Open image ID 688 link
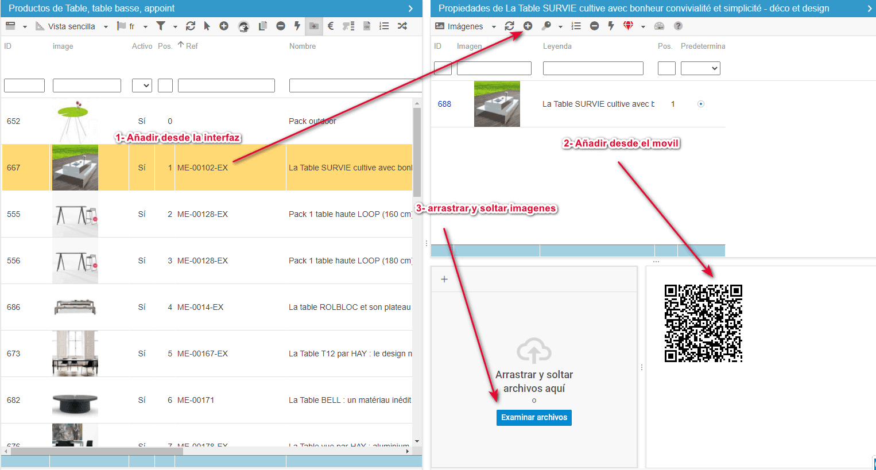This screenshot has width=876, height=470. (x=444, y=104)
